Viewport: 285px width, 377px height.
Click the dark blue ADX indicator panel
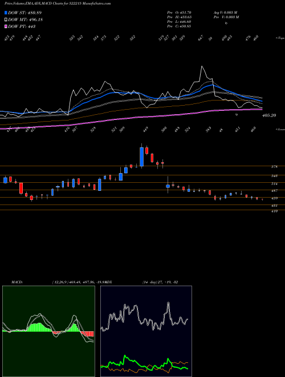coord(146,331)
